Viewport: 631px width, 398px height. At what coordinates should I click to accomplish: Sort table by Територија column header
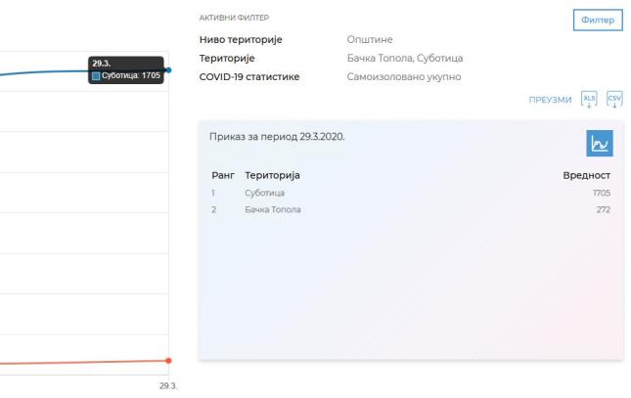tap(271, 175)
